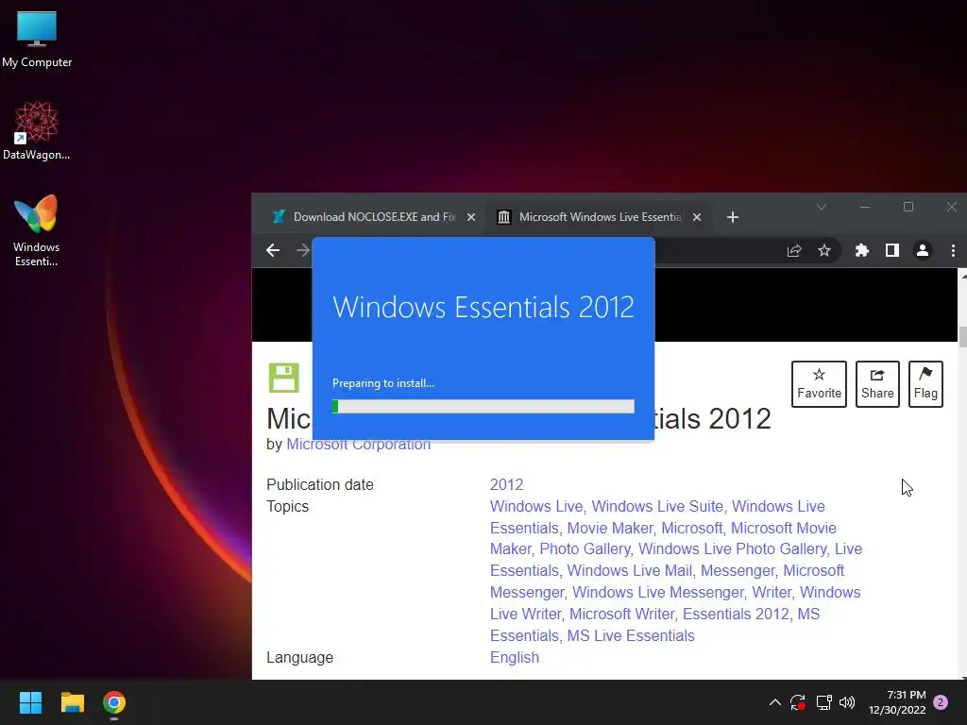This screenshot has height=725, width=967.
Task: Click 'Publication date' label
Action: coord(319,484)
